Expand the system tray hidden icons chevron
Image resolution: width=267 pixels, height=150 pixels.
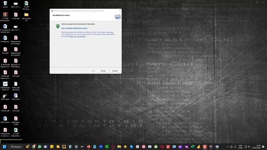[228, 147]
